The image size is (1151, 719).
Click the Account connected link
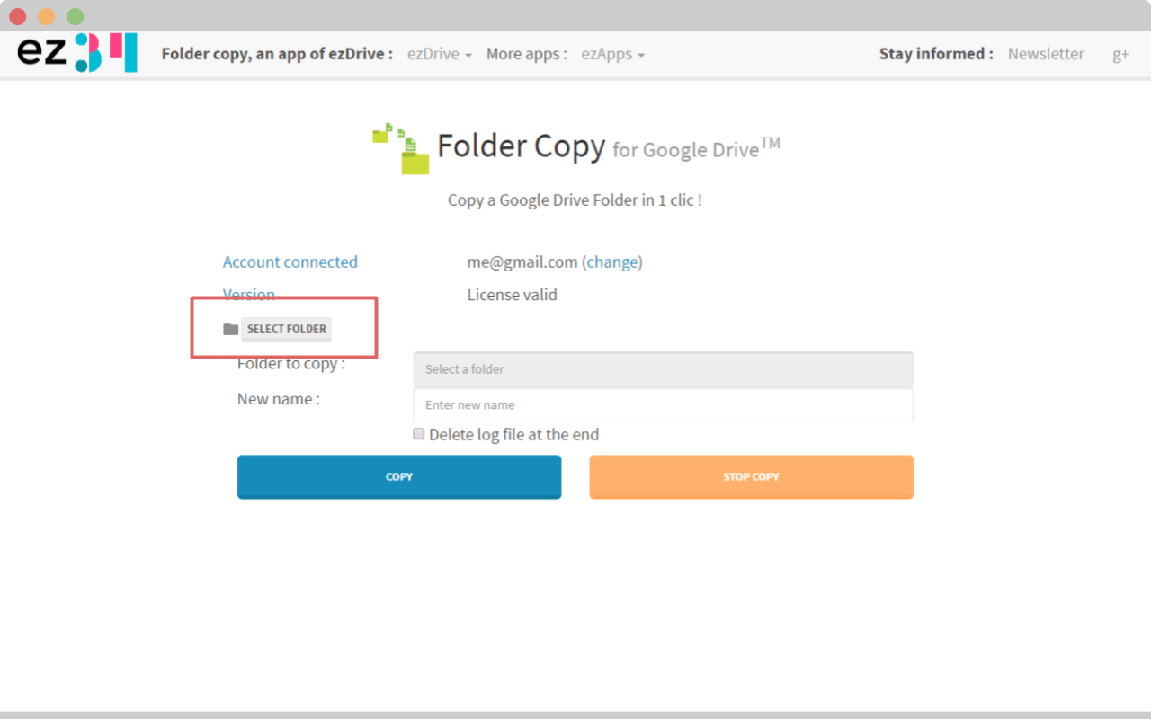point(290,262)
